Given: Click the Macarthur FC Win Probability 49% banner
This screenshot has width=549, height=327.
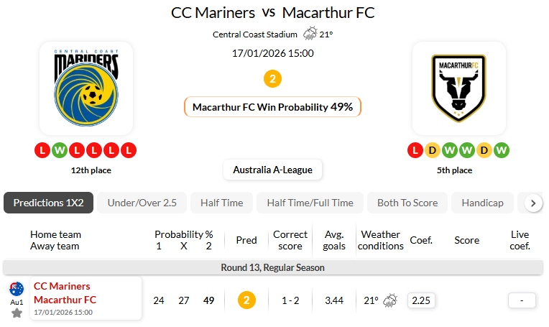Looking at the screenshot, I should point(272,107).
